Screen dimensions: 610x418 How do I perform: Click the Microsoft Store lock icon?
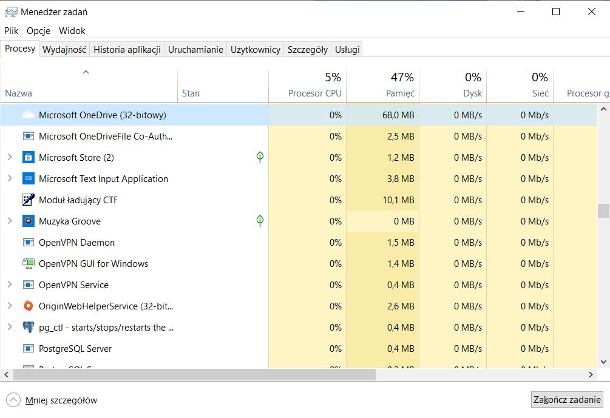[x=28, y=157]
